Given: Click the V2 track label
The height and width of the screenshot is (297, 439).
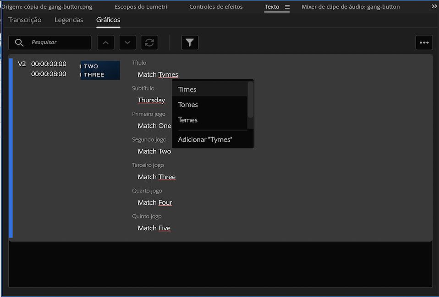Looking at the screenshot, I should point(22,64).
